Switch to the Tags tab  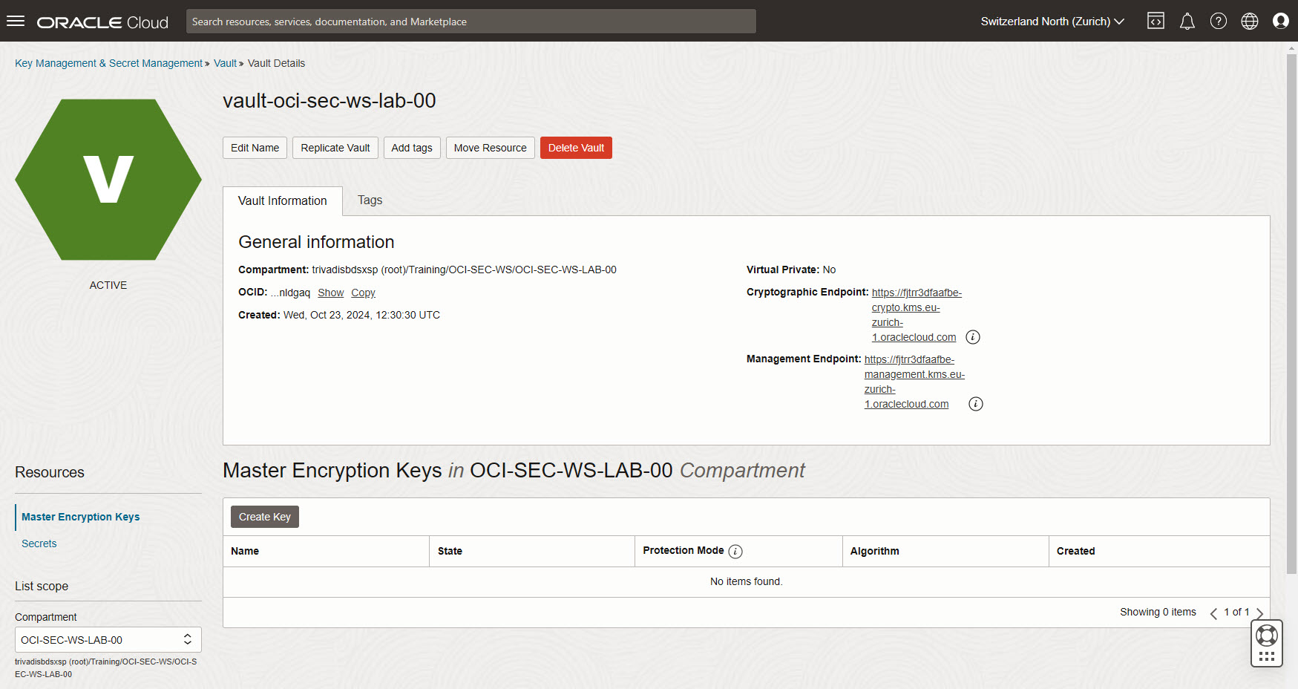click(370, 200)
